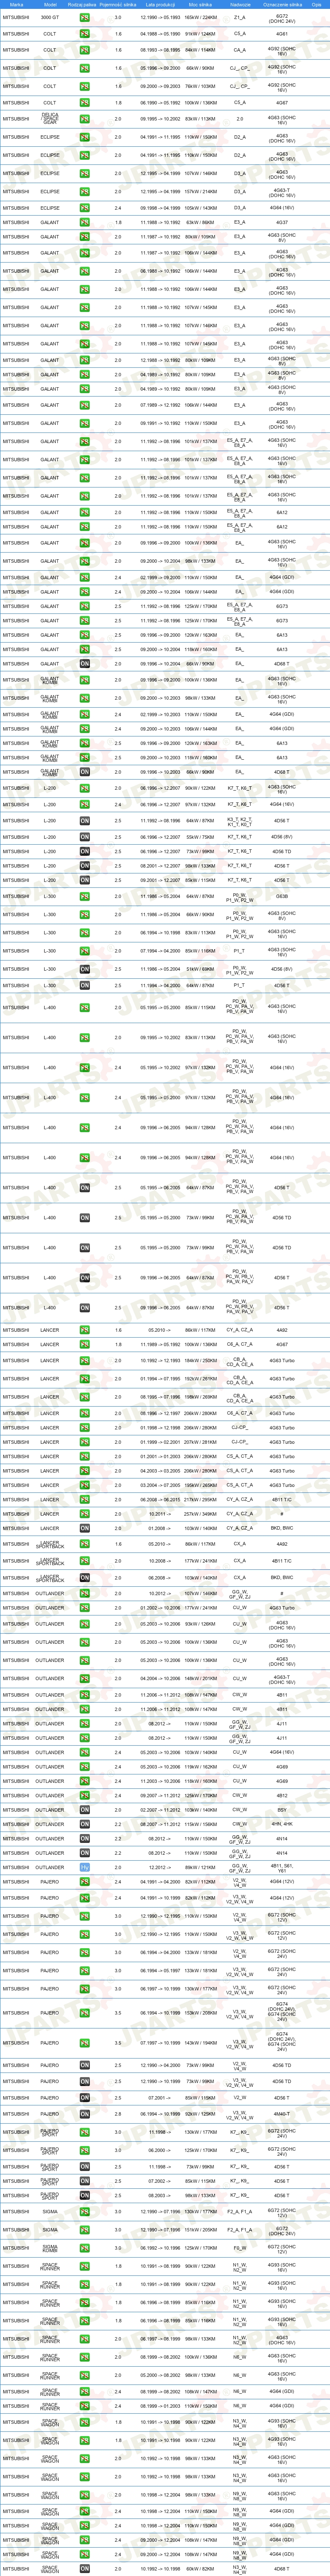Click the diesel ON icon in the GALANT KOMBI row
The width and height of the screenshot is (330, 2576).
tap(85, 772)
